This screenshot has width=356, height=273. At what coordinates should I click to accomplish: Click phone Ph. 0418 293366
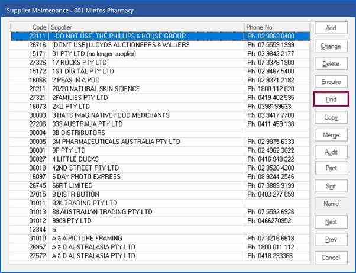[270, 256]
